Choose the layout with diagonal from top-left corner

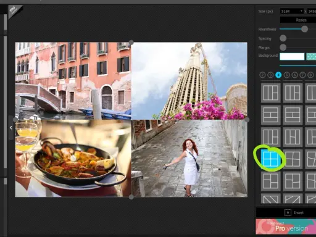270,199
